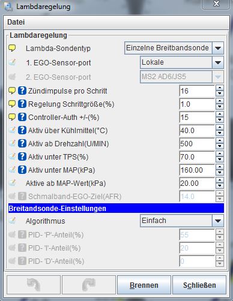Viewport: 233px width, 301px height.
Task: Click the Brennen button
Action: click(x=144, y=285)
